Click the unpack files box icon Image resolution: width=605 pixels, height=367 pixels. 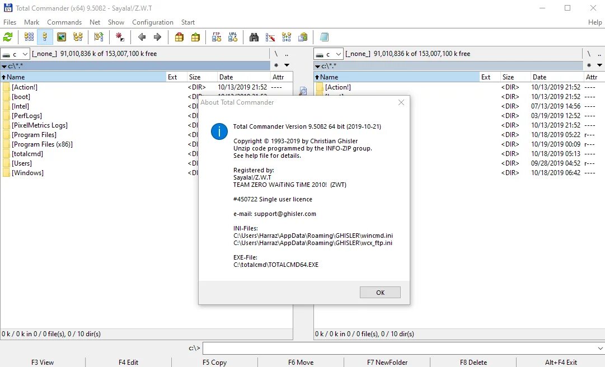point(196,37)
